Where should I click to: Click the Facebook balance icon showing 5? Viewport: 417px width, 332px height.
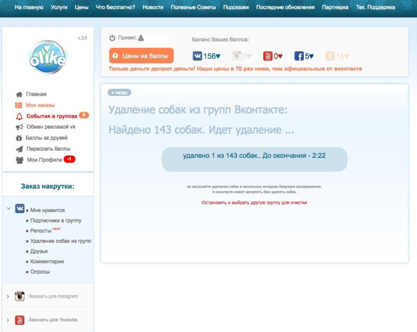point(299,56)
